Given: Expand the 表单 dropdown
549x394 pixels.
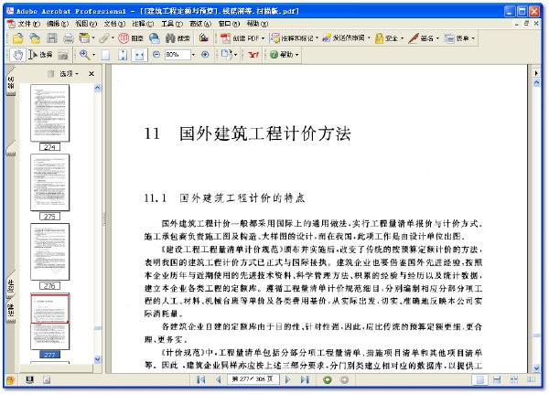Looking at the screenshot, I should pyautogui.click(x=473, y=38).
